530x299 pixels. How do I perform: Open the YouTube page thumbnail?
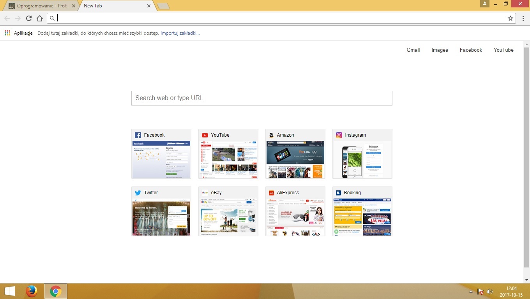click(228, 160)
